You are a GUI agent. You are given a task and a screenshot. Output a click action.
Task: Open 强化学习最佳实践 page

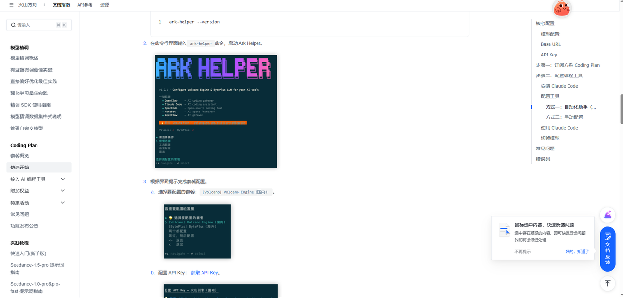pyautogui.click(x=29, y=93)
